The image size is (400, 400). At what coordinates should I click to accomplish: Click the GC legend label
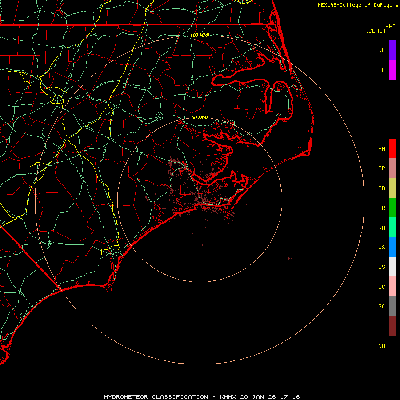click(x=381, y=307)
